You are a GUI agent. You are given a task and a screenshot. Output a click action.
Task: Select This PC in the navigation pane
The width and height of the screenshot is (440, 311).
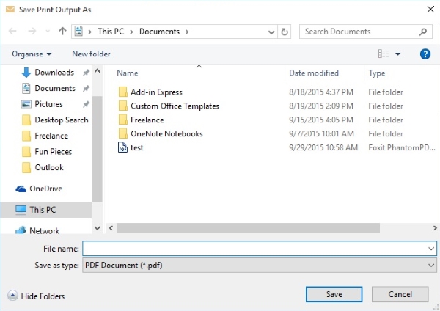click(42, 210)
